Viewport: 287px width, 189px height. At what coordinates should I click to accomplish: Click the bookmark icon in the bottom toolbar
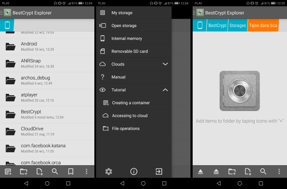[x=70, y=172]
